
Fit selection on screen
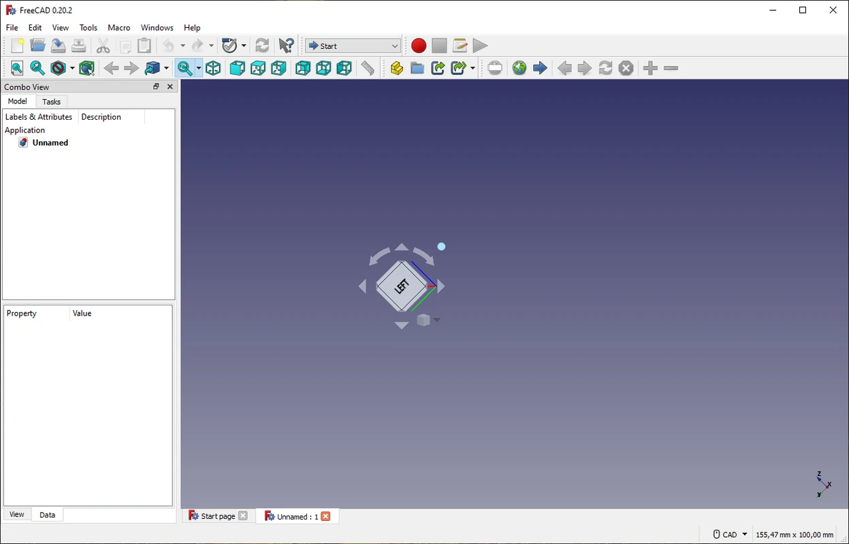tap(37, 68)
